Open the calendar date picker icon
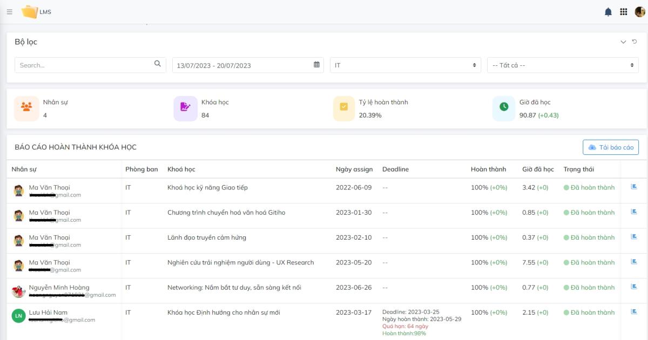 [x=316, y=65]
